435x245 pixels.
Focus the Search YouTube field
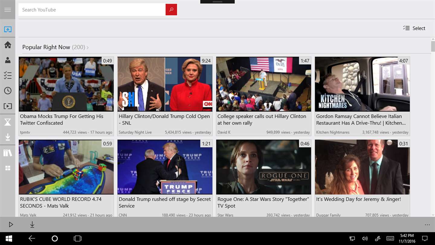coord(92,10)
